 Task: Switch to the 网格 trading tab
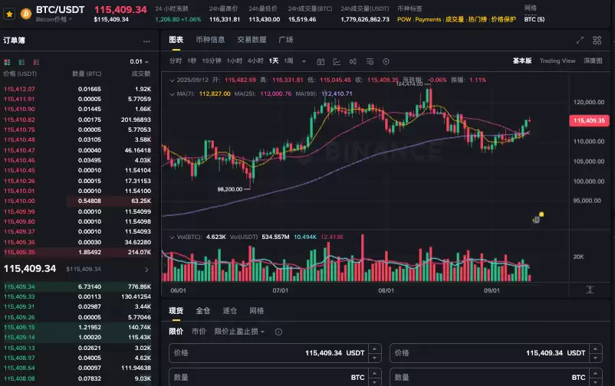coord(257,311)
